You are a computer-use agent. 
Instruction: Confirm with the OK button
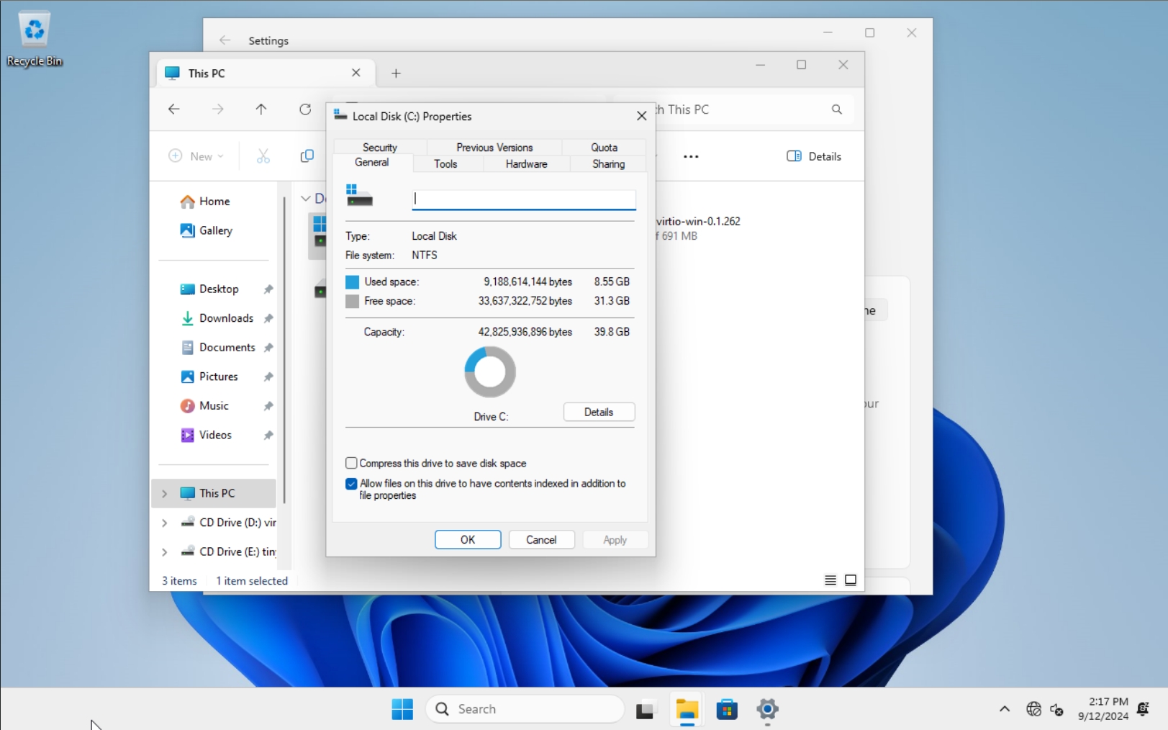click(x=468, y=540)
